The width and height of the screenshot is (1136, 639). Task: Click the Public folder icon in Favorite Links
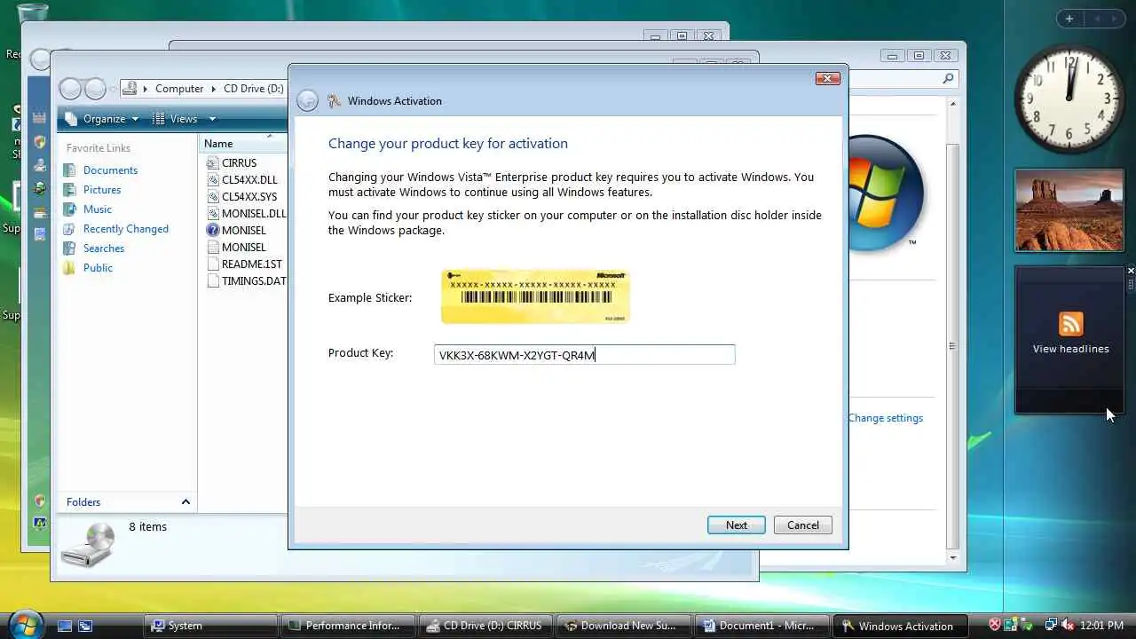tap(69, 268)
